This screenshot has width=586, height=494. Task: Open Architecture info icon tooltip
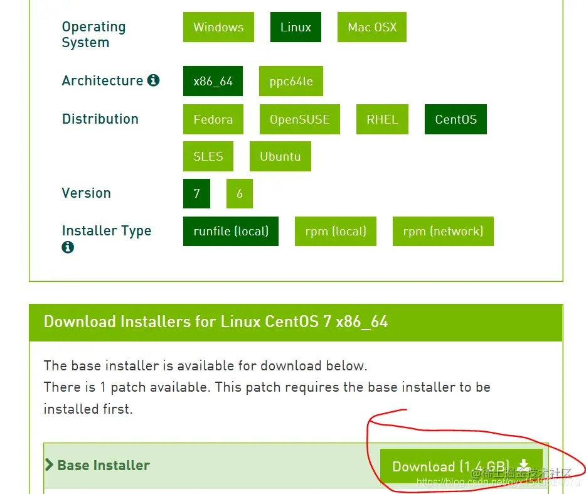(153, 80)
